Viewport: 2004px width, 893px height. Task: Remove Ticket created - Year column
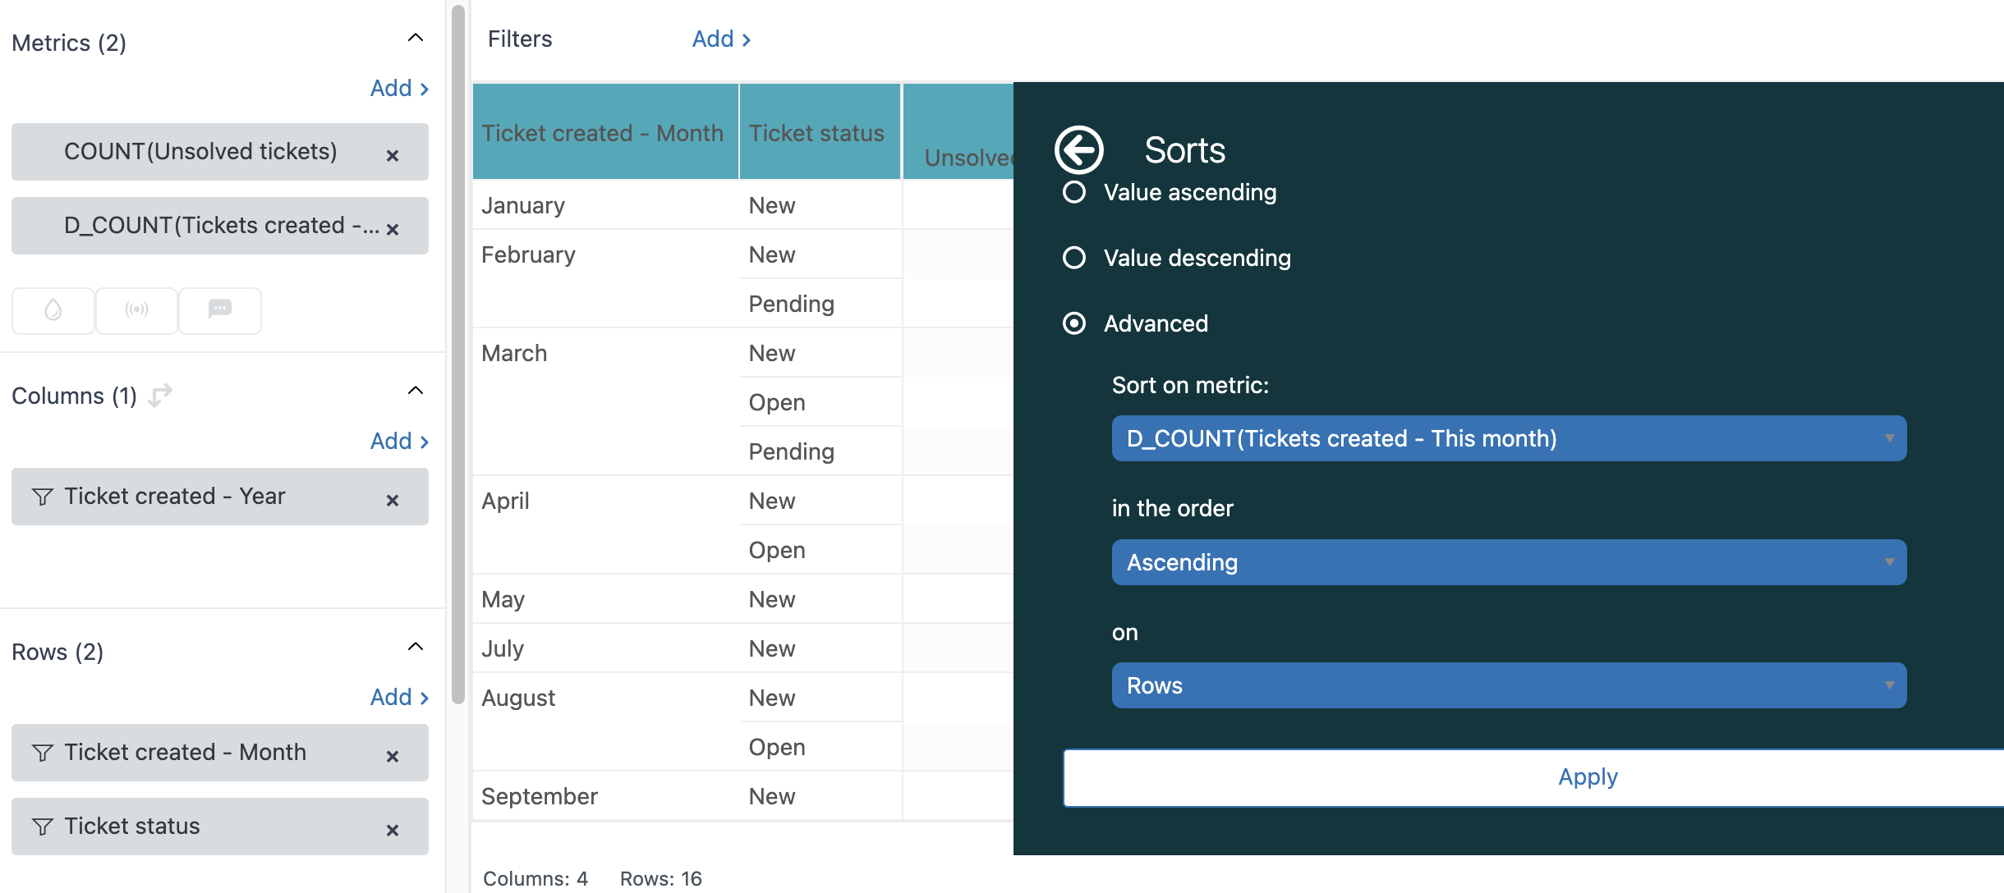393,500
